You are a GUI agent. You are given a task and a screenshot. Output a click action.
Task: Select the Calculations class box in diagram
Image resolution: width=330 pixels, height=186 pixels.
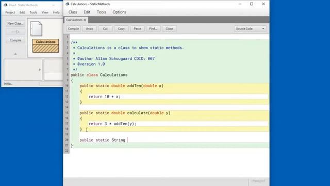click(46, 45)
